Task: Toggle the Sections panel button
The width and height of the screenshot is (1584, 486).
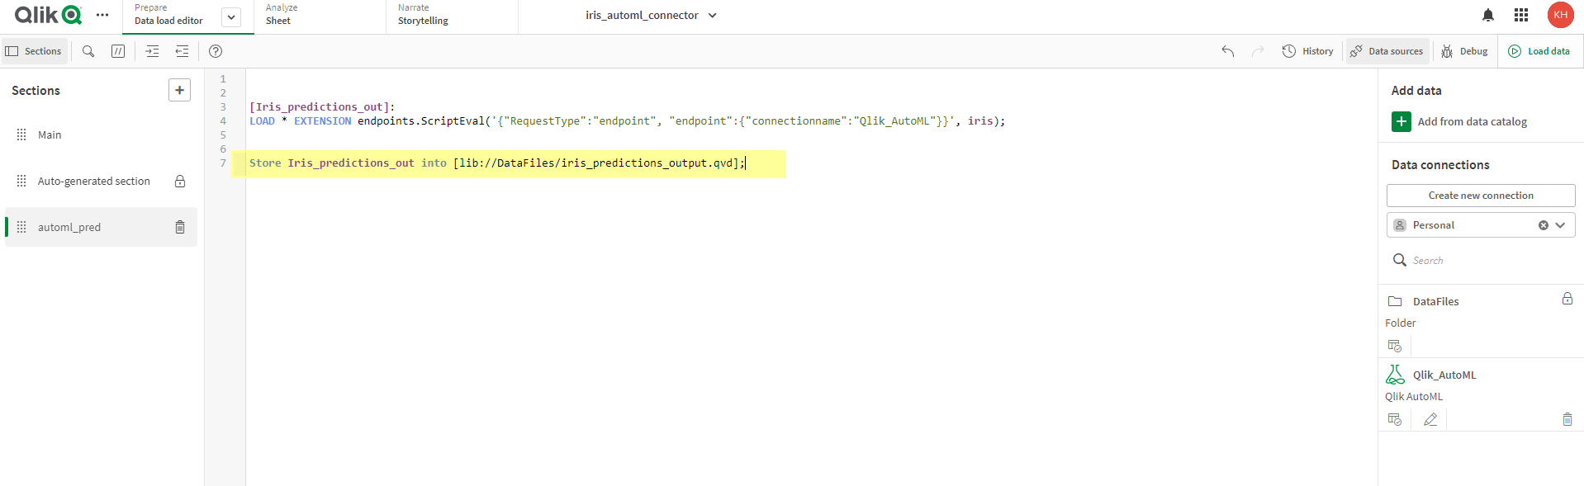Action: tap(34, 51)
